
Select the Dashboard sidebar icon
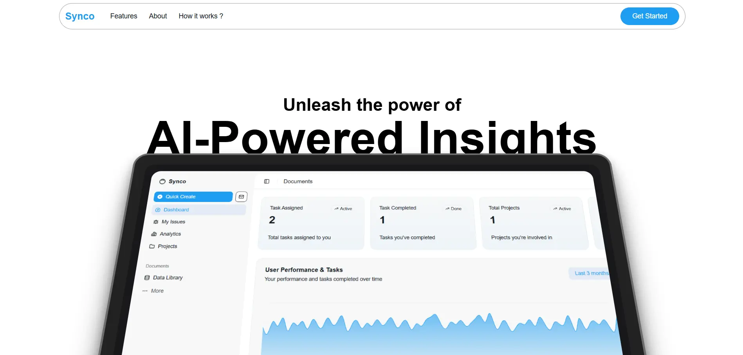click(x=158, y=210)
